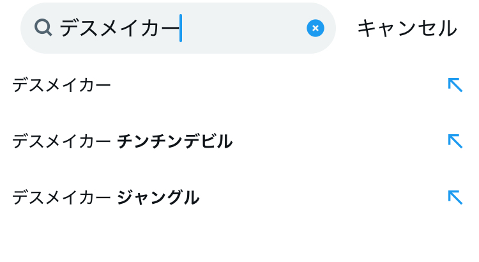Click the blank area of the チンチンデビル row
The height and width of the screenshot is (262, 479).
click(x=338, y=141)
